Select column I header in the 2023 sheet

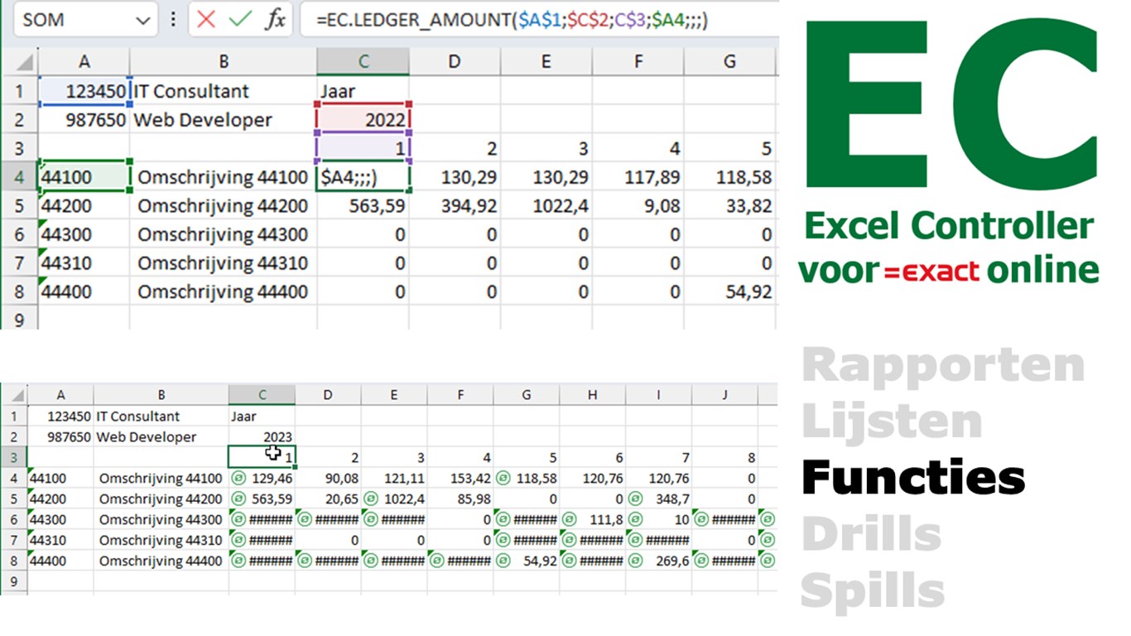coord(659,395)
